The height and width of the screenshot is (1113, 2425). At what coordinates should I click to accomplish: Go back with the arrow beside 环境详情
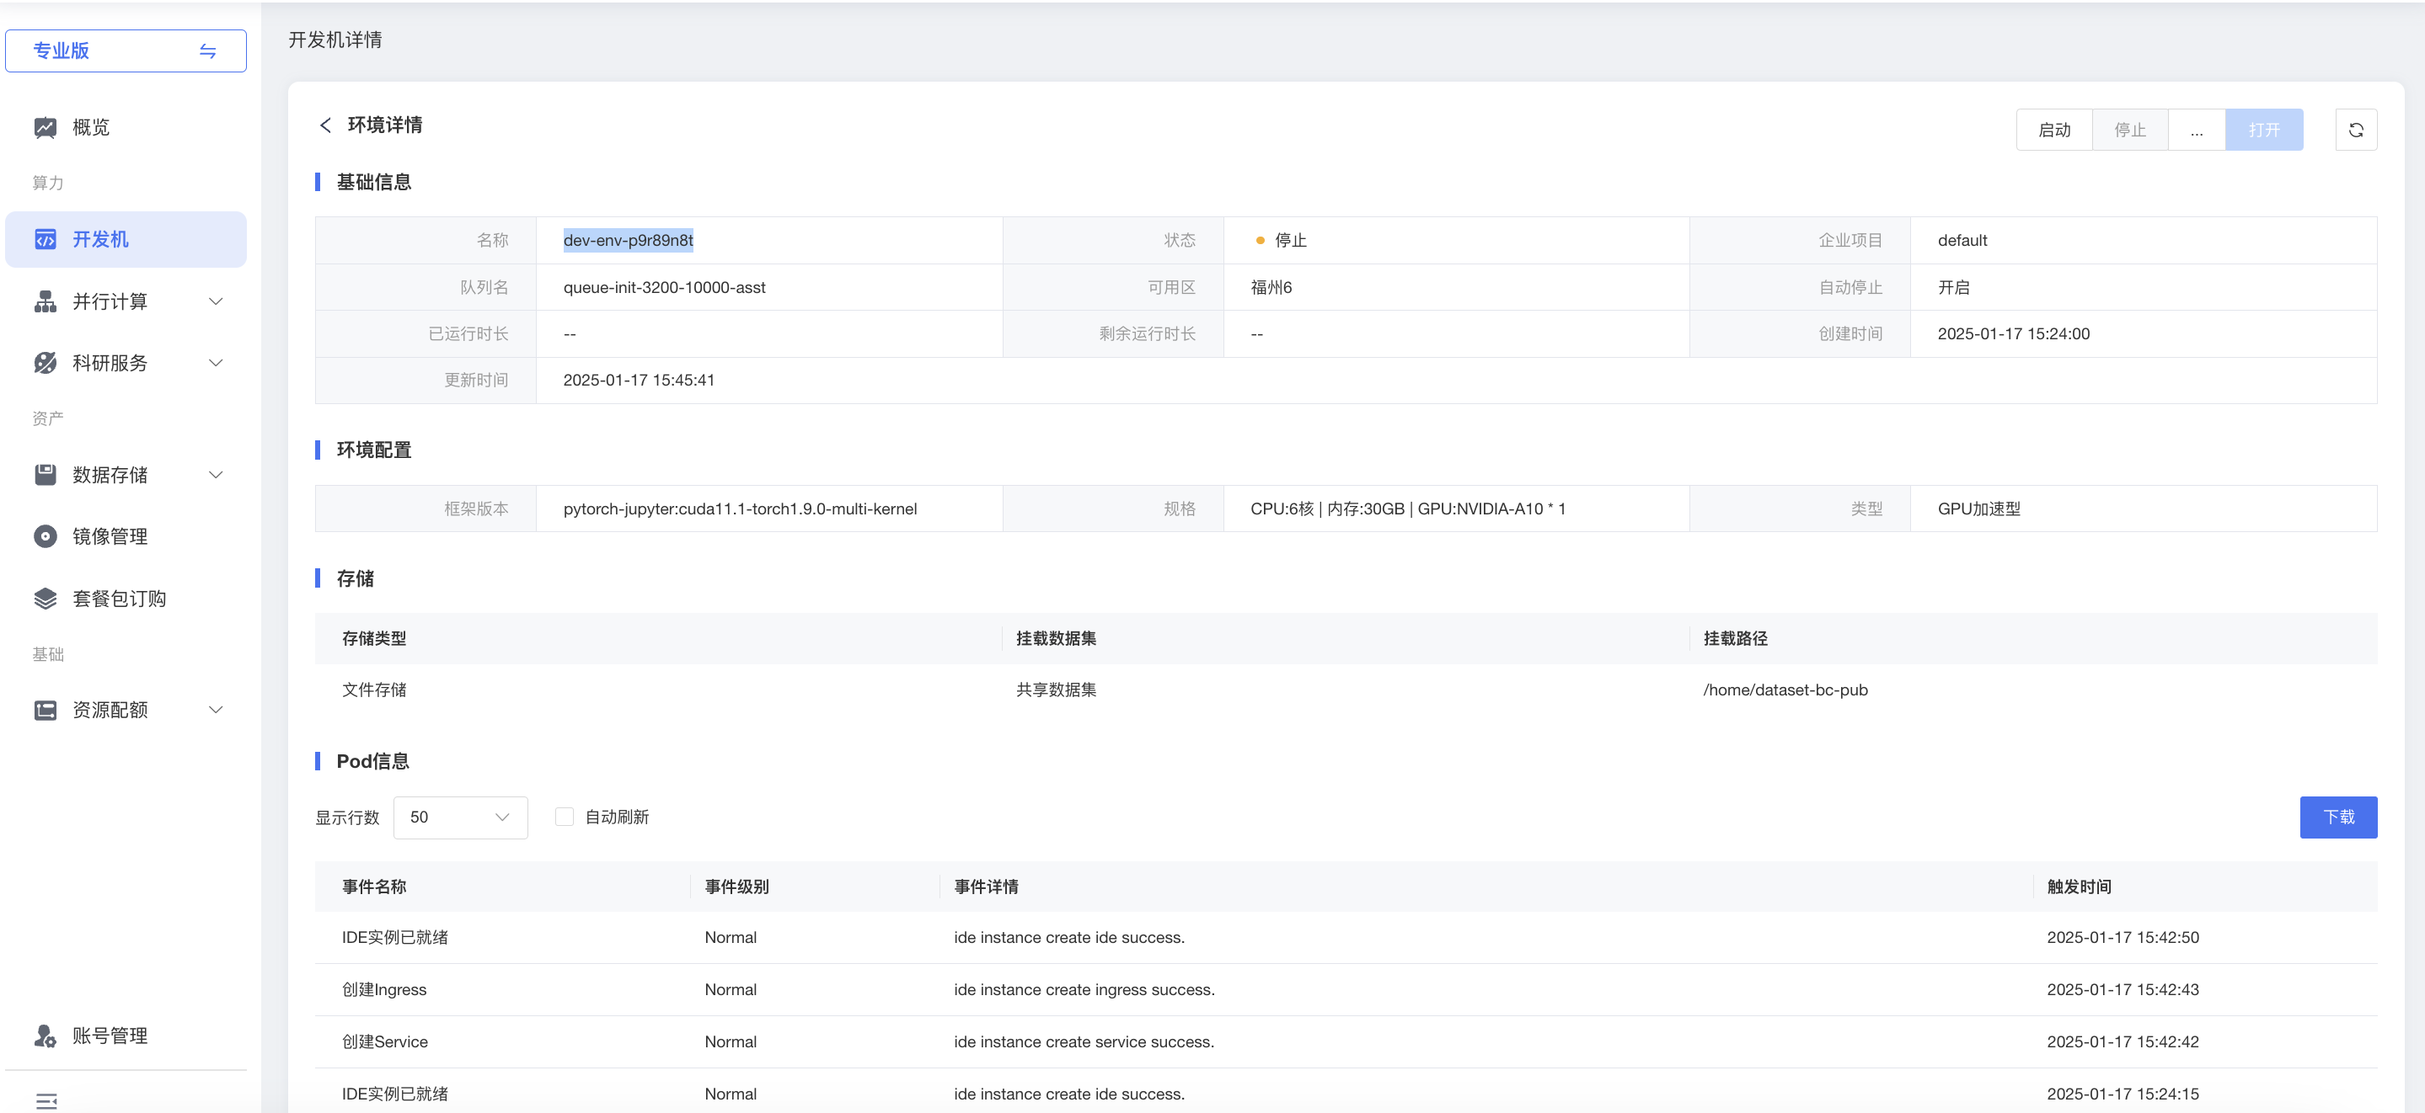pyautogui.click(x=326, y=125)
